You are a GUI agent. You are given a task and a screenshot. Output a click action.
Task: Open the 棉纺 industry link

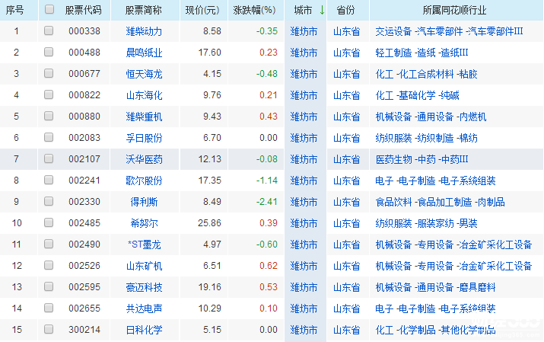(468, 138)
